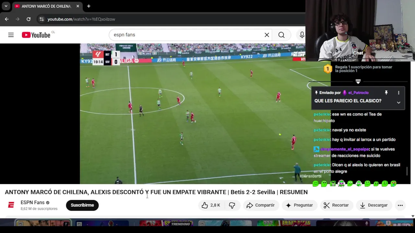
Task: Reload the YouTube page
Action: click(29, 19)
